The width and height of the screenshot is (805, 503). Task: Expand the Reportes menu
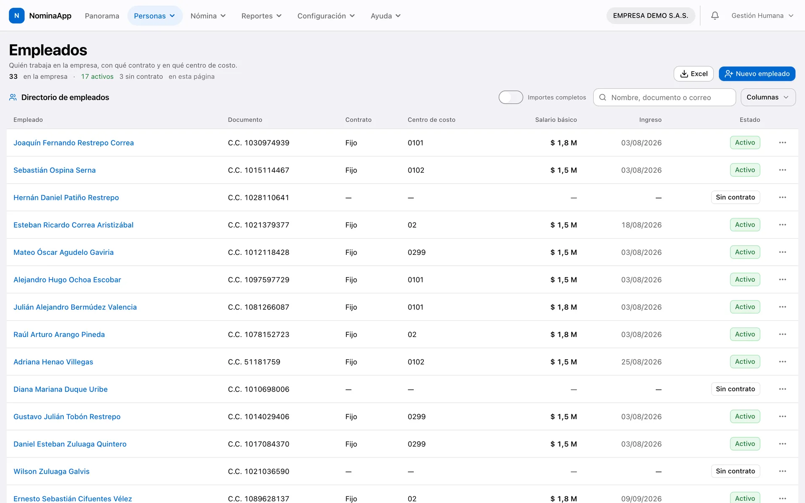click(261, 16)
